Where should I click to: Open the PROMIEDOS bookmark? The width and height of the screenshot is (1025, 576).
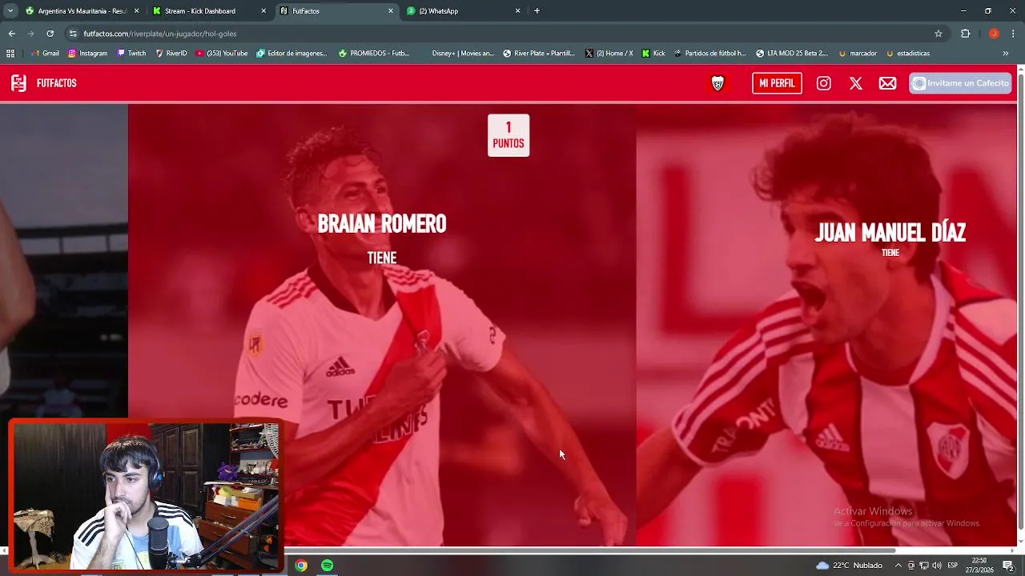374,54
